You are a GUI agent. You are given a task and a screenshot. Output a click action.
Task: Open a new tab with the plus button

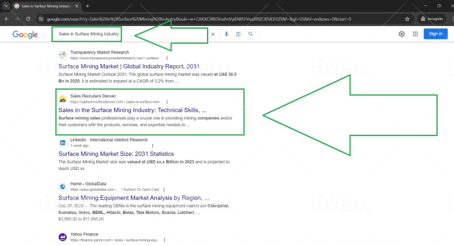tap(87, 6)
